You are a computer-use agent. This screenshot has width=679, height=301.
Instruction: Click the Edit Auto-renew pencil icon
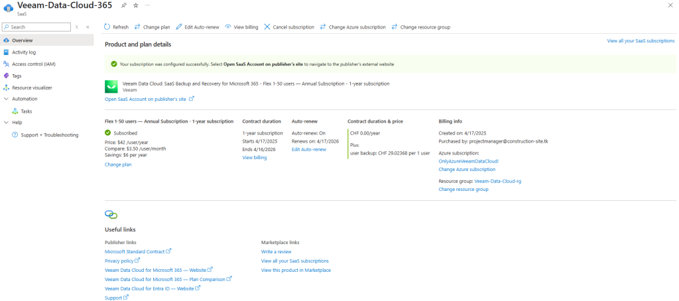(179, 27)
